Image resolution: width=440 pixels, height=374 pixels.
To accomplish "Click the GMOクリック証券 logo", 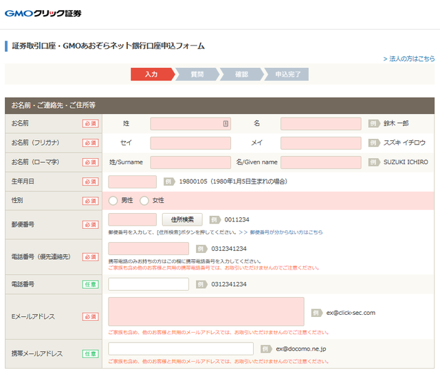I will tap(43, 13).
